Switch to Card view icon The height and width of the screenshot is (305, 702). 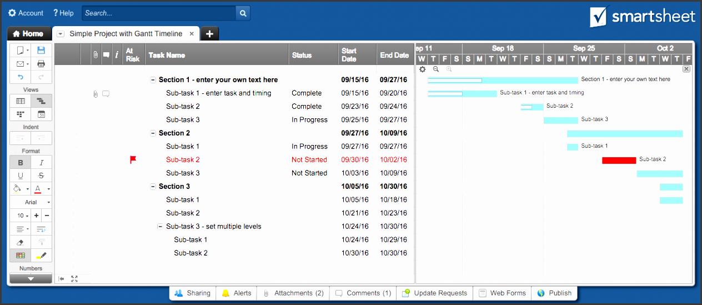[21, 114]
